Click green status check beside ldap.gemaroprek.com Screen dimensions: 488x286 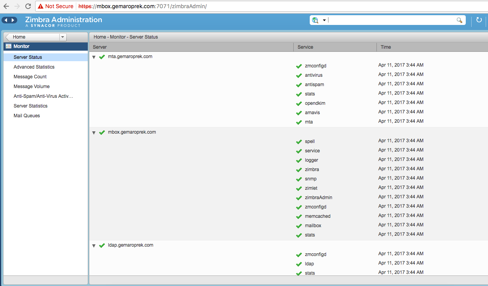point(102,245)
